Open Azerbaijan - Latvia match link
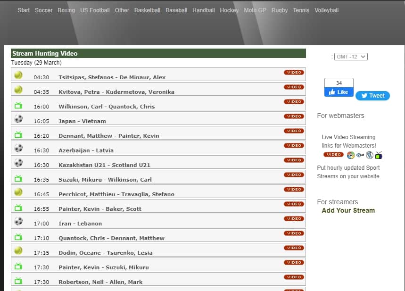405x291 pixels. click(x=86, y=150)
